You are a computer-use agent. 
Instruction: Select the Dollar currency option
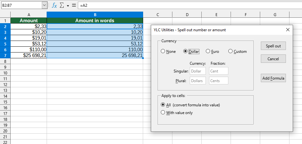[x=191, y=51]
